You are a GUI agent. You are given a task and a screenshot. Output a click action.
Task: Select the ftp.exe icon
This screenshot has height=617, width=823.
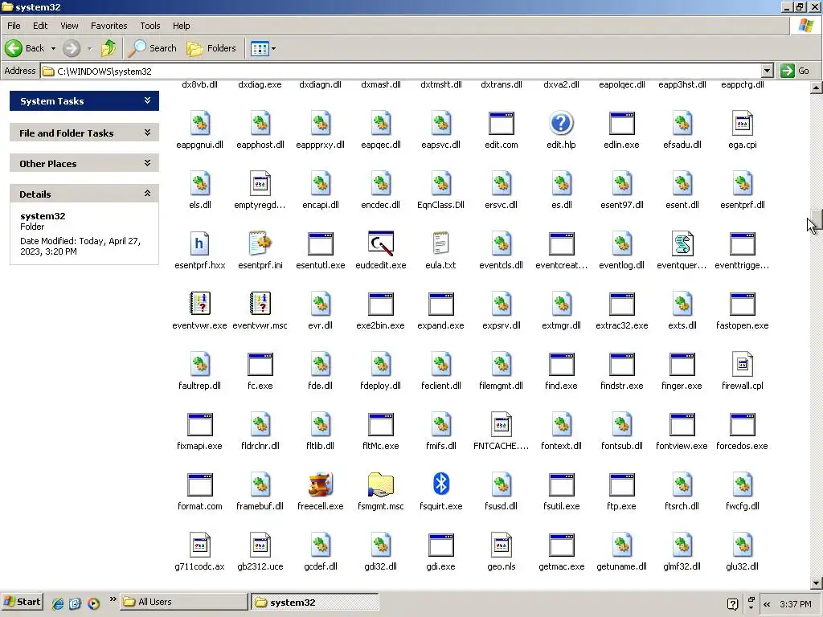(621, 484)
